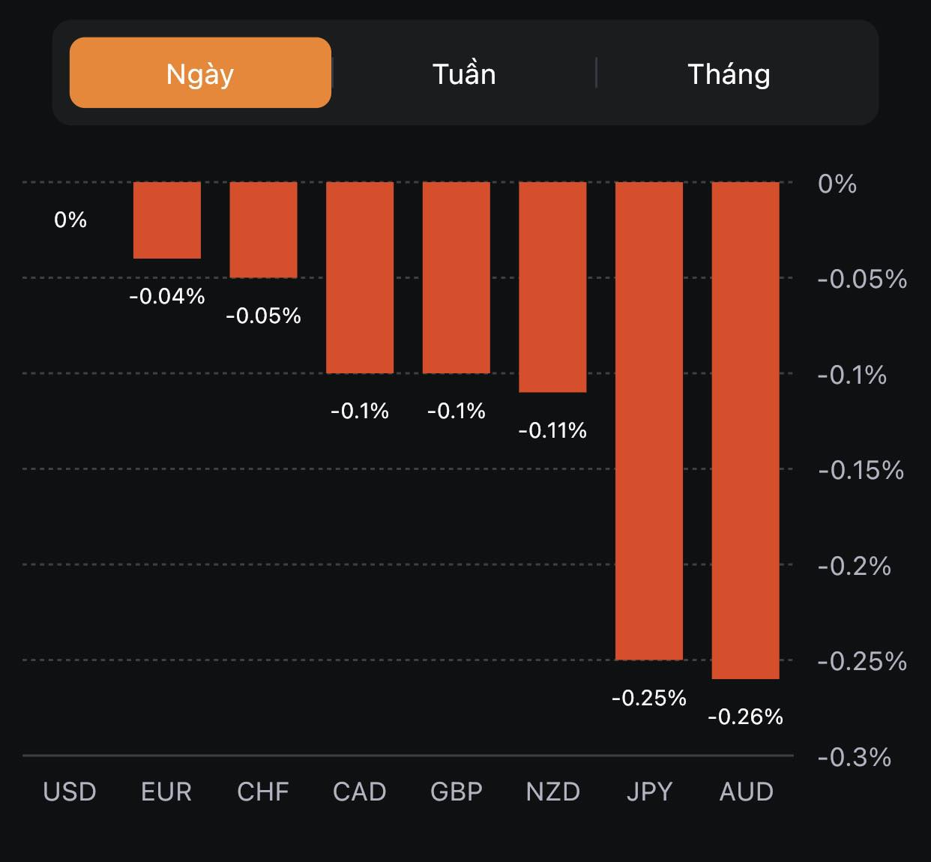This screenshot has height=862, width=931.
Task: Select the GBP label below chart
Action: tap(457, 792)
